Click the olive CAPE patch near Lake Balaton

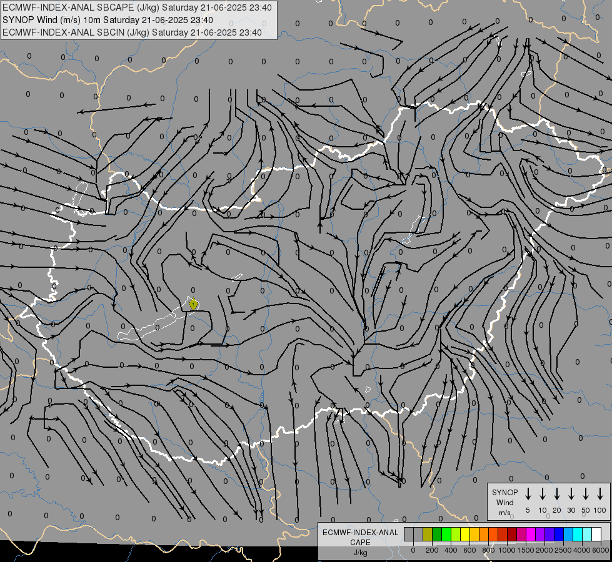[x=193, y=304]
